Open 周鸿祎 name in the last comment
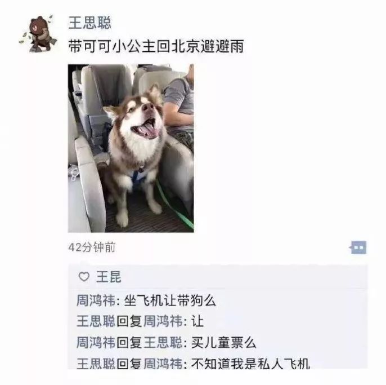The width and height of the screenshot is (386, 385). [163, 364]
